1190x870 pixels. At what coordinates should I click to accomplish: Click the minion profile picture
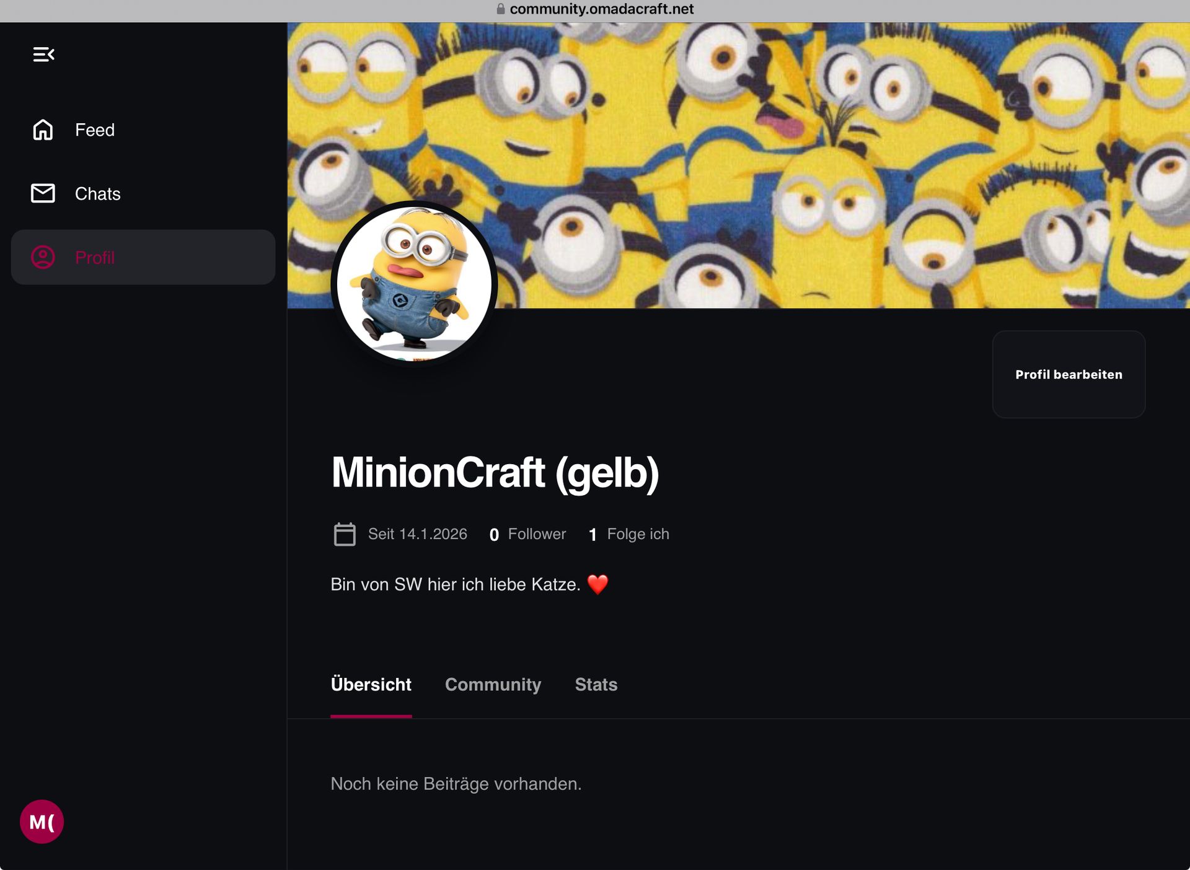click(414, 284)
